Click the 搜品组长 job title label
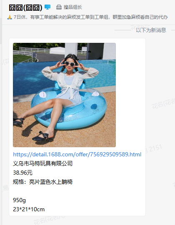The width and height of the screenshot is (175, 225). click(x=73, y=7)
